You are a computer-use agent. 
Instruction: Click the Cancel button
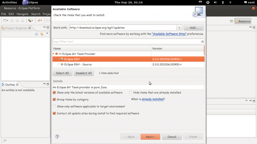(x=172, y=137)
